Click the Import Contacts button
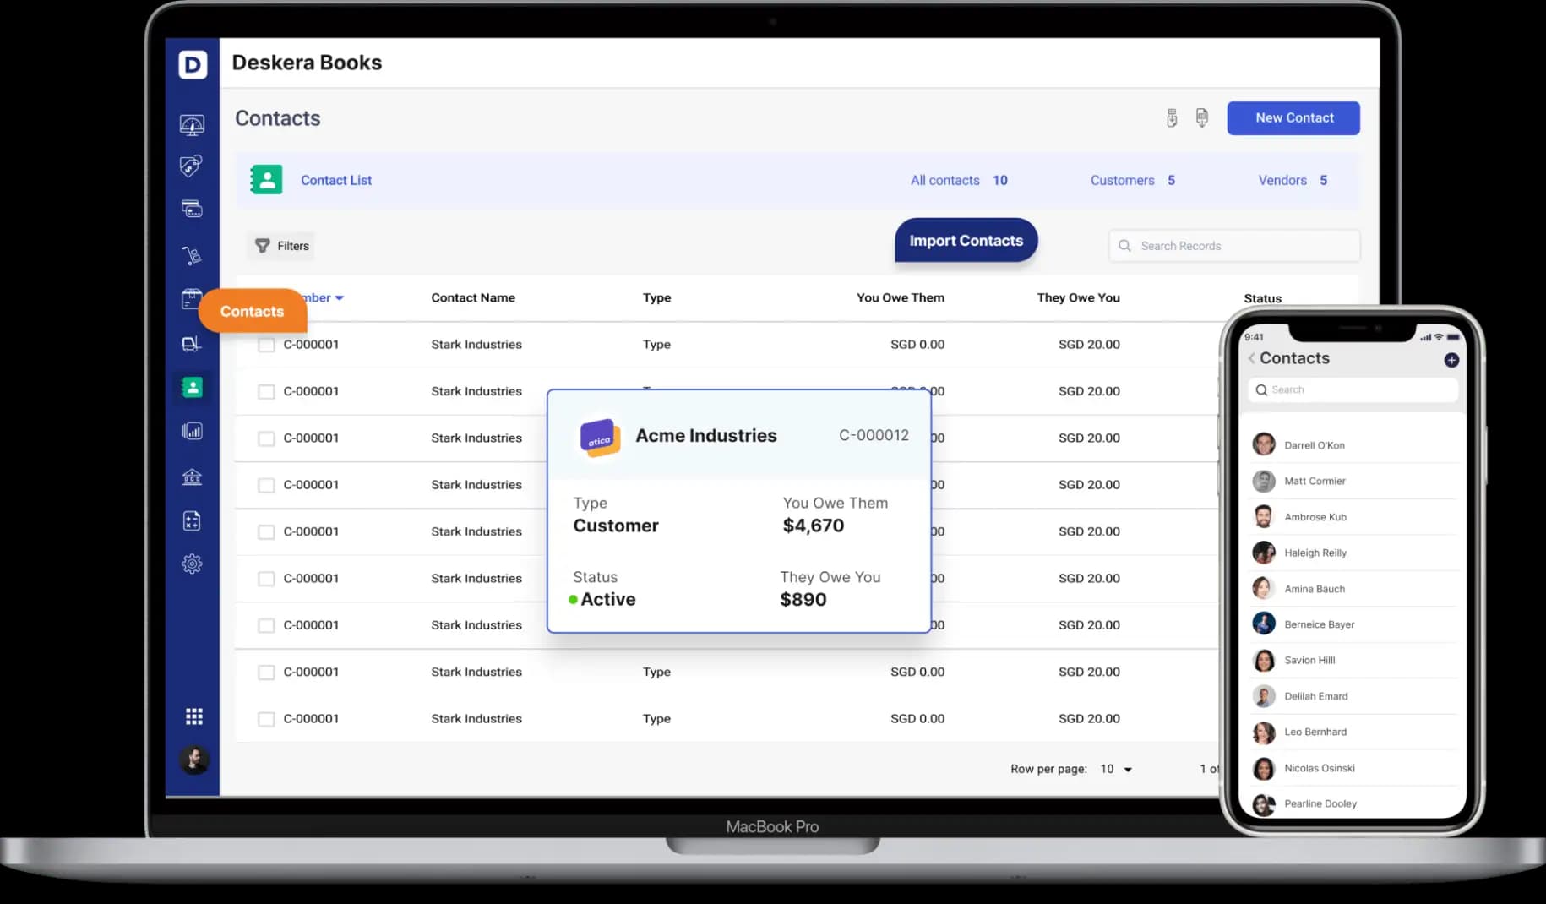 pos(966,241)
